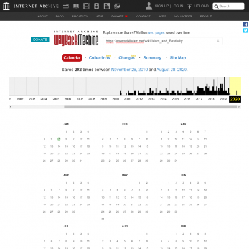Click the teal DONATE button
The image size is (249, 249).
(x=40, y=40)
